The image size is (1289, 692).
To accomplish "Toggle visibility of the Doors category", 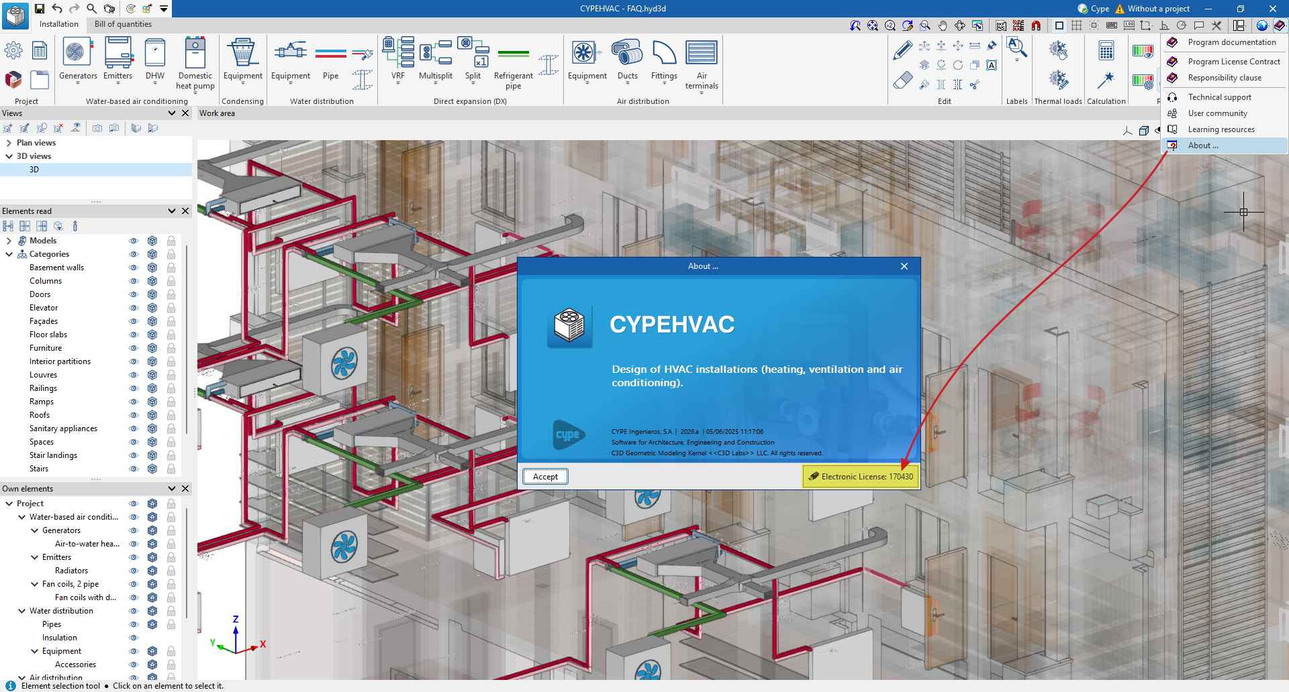I will [x=134, y=294].
